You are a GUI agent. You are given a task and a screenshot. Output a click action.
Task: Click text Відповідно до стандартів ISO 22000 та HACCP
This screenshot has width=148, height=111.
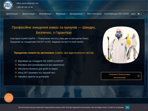click(x=41, y=61)
